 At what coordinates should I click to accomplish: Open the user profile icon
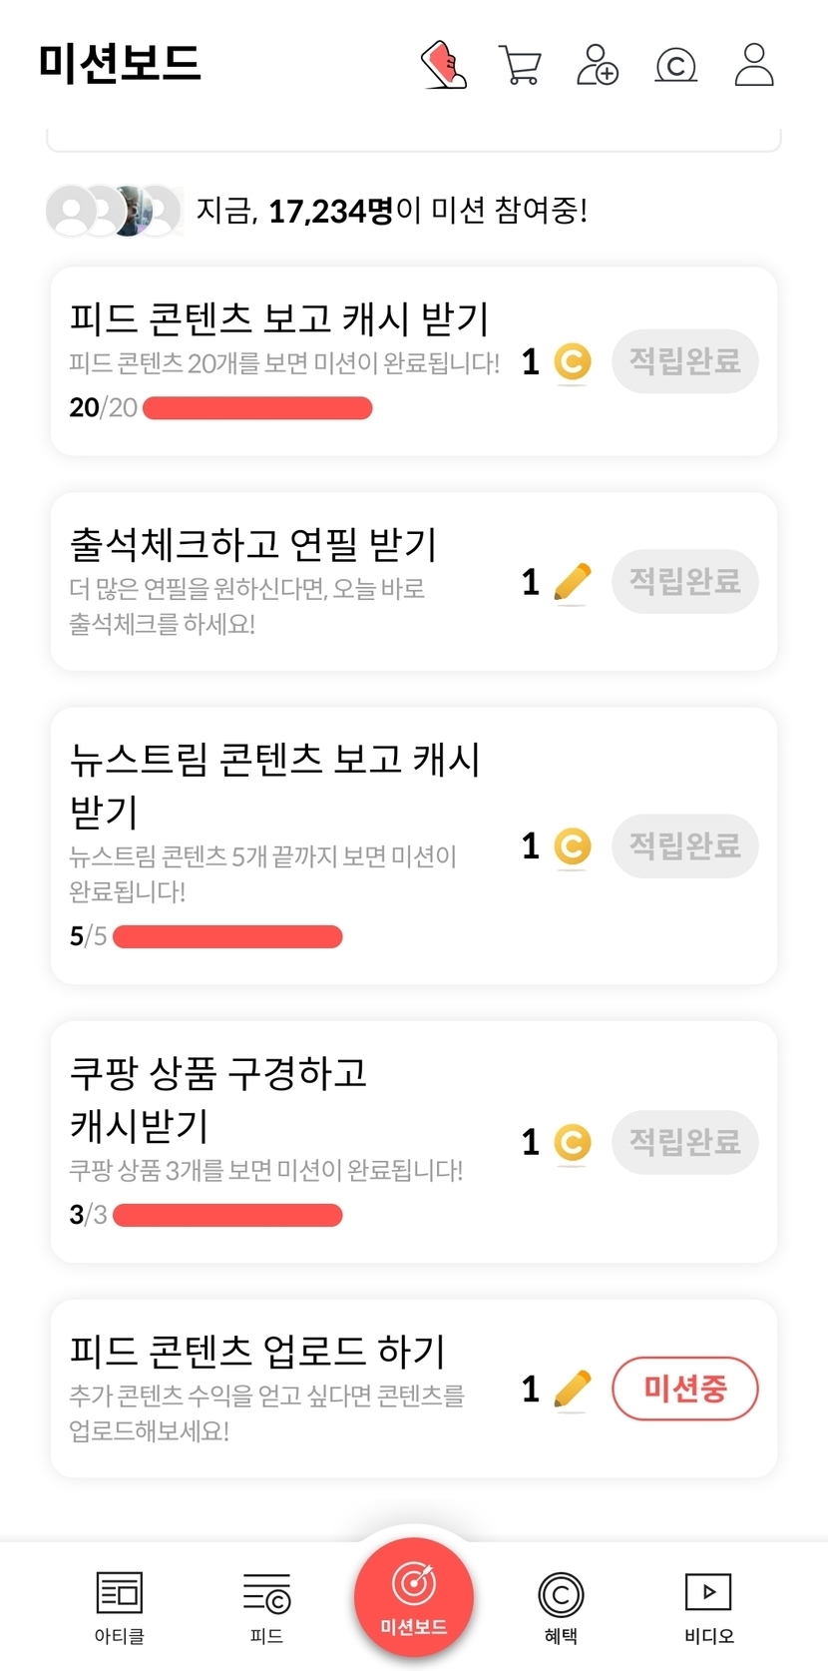[754, 65]
